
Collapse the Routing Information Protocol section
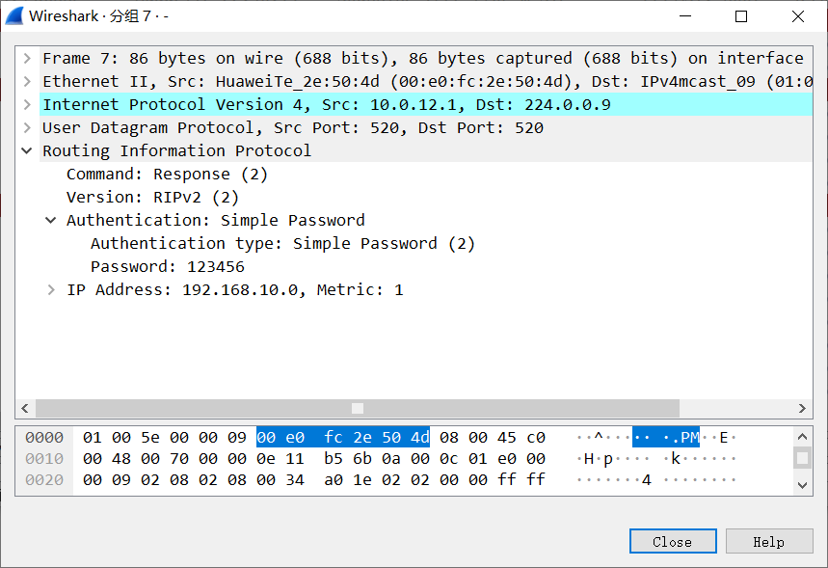tap(26, 150)
